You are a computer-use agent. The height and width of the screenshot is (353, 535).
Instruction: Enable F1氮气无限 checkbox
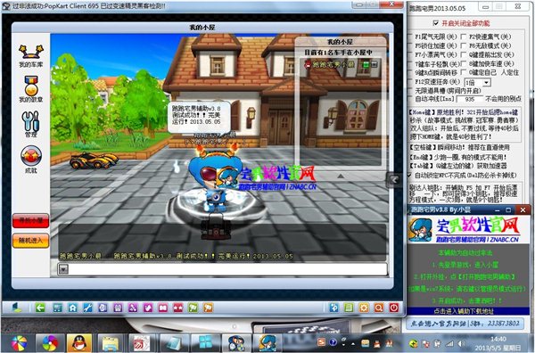click(410, 37)
